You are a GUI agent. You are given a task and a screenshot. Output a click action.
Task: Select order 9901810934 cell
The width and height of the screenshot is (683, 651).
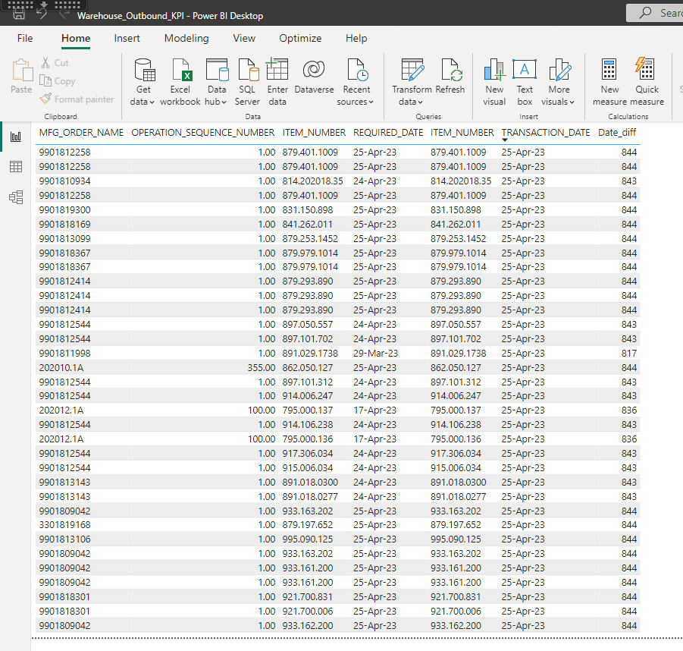[65, 181]
